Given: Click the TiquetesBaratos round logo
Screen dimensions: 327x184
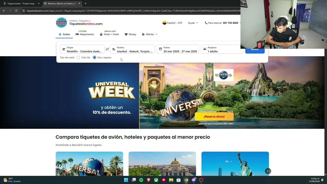Looking at the screenshot, I should pyautogui.click(x=61, y=23).
